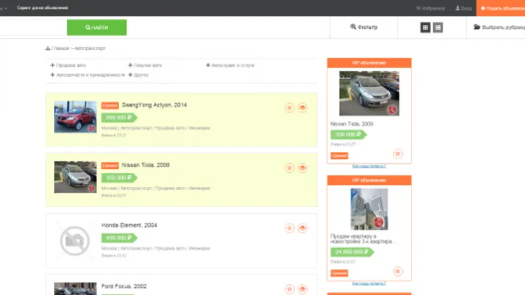Click Honda Element no-photo placeholder
The image size is (525, 295).
(x=75, y=241)
